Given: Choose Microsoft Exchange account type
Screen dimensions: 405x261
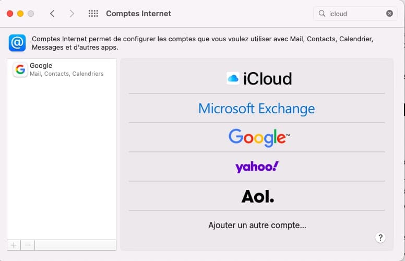Looking at the screenshot, I should [257, 108].
